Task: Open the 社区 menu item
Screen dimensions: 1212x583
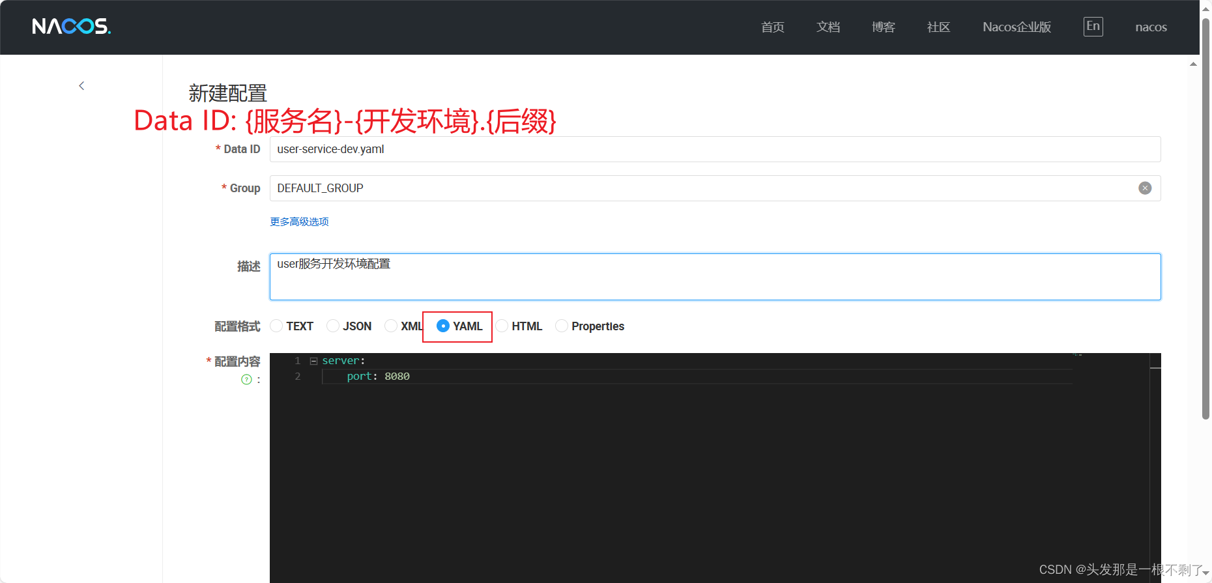Action: (x=939, y=27)
